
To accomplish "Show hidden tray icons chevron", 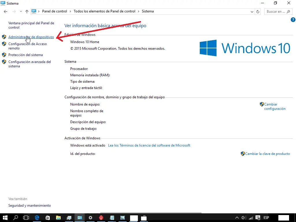I will 237,218.
